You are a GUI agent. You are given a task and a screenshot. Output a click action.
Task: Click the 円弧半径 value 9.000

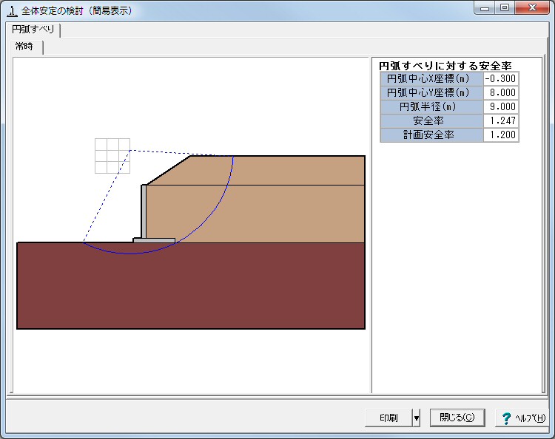501,106
